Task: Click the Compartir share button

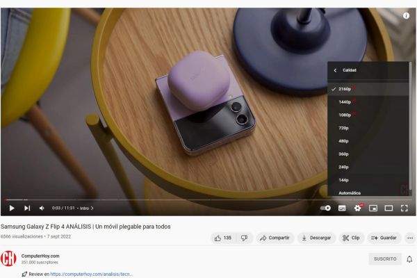Action: tap(275, 238)
